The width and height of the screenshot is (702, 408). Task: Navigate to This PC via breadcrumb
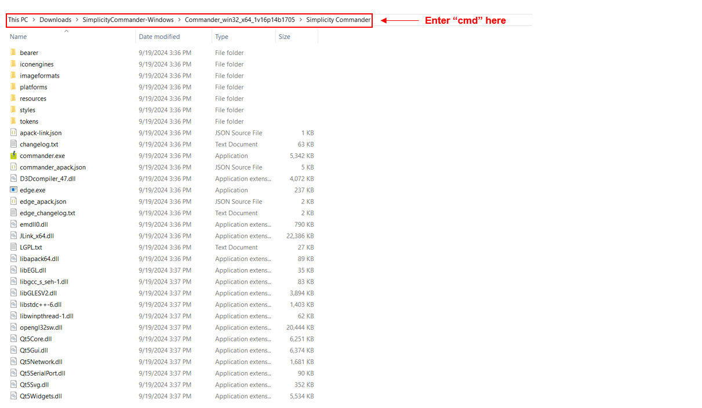pos(18,19)
